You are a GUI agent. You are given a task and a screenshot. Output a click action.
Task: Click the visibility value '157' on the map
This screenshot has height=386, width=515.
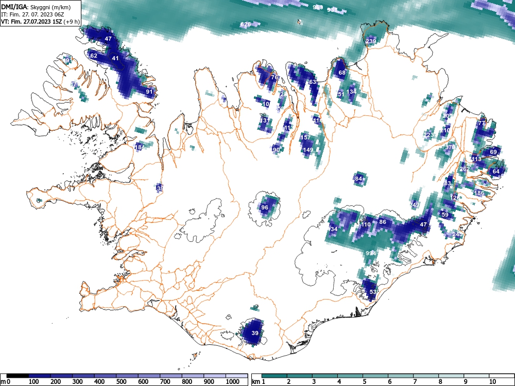point(305,137)
